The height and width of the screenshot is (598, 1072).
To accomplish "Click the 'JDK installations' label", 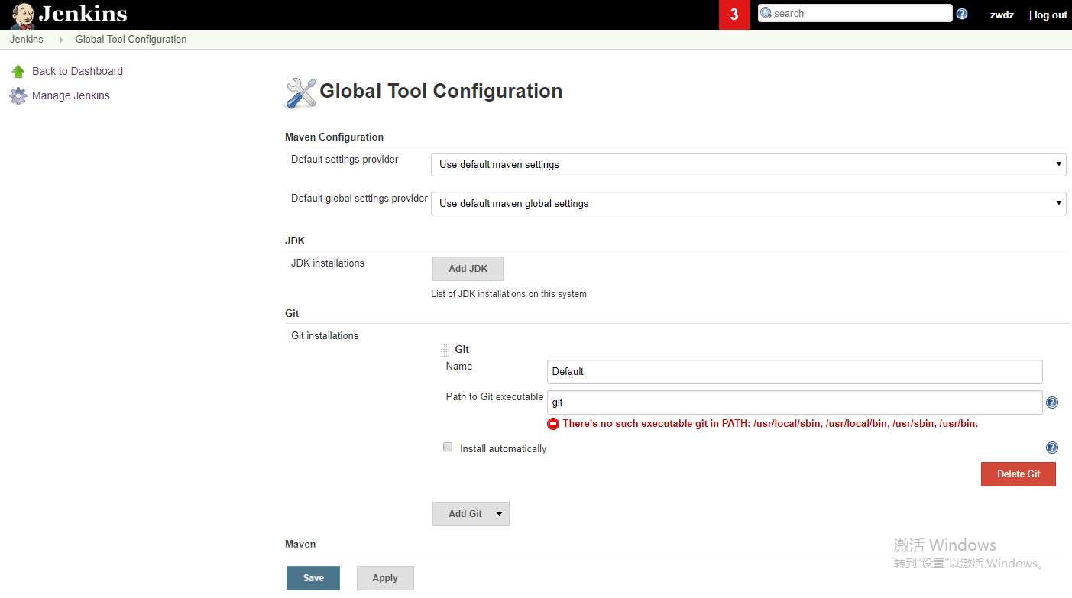I will [x=328, y=263].
